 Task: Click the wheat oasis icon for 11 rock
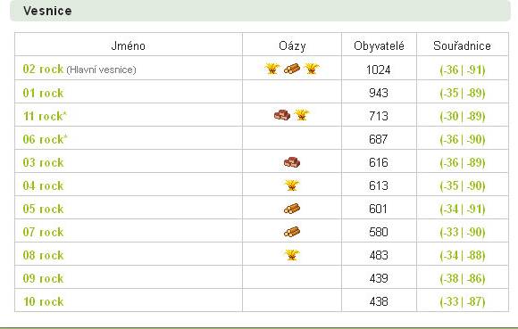[x=302, y=115]
